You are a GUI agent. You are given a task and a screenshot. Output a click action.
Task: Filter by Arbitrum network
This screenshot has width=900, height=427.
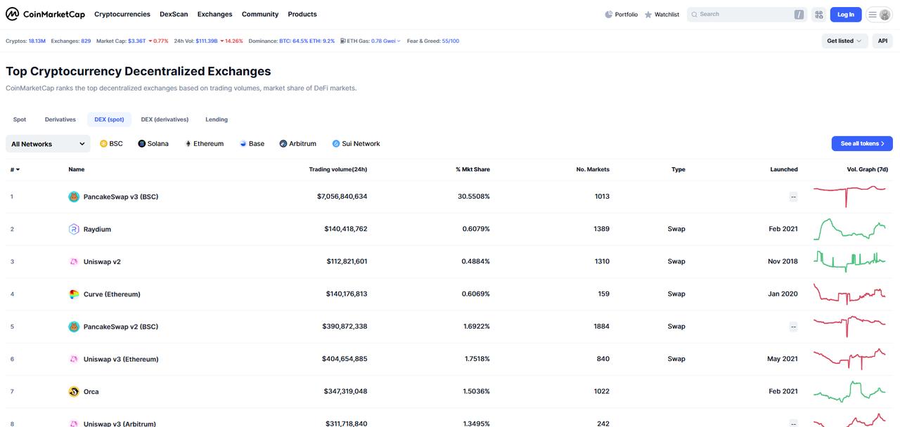click(x=297, y=143)
